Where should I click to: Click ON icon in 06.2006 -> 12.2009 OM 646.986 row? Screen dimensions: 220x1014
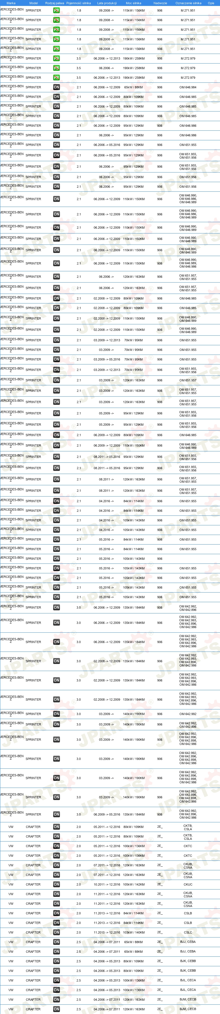point(57,126)
